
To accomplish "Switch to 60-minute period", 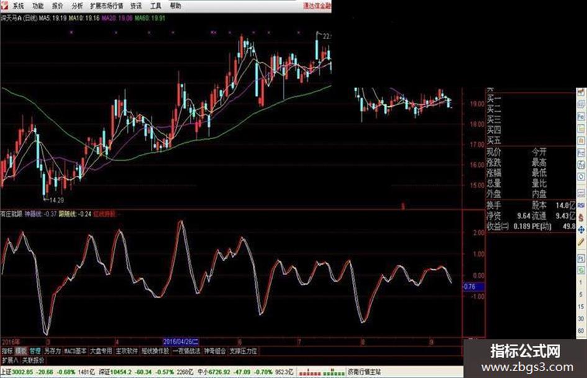I will pyautogui.click(x=581, y=330).
